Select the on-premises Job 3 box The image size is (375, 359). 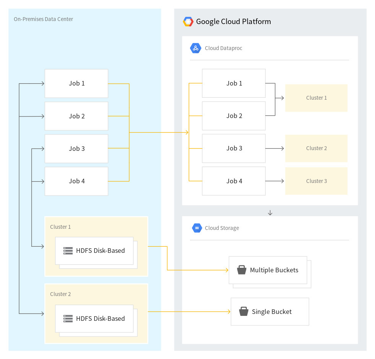pyautogui.click(x=76, y=149)
